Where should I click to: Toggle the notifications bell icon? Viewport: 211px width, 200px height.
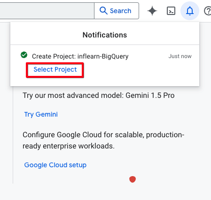[190, 11]
